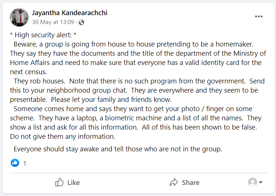Viewport: 276px width, 196px height.
Task: Expand the dropdown caret beside the avatar
Action: click(x=261, y=182)
